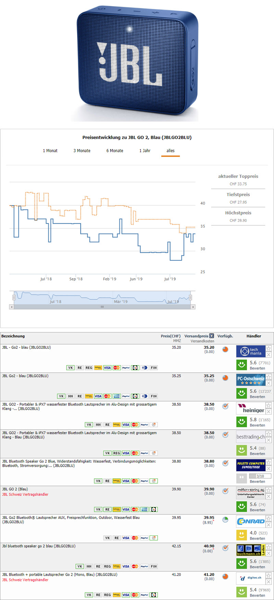Hide Conrad offer with X icon
274x600 pixels.
click(269, 525)
